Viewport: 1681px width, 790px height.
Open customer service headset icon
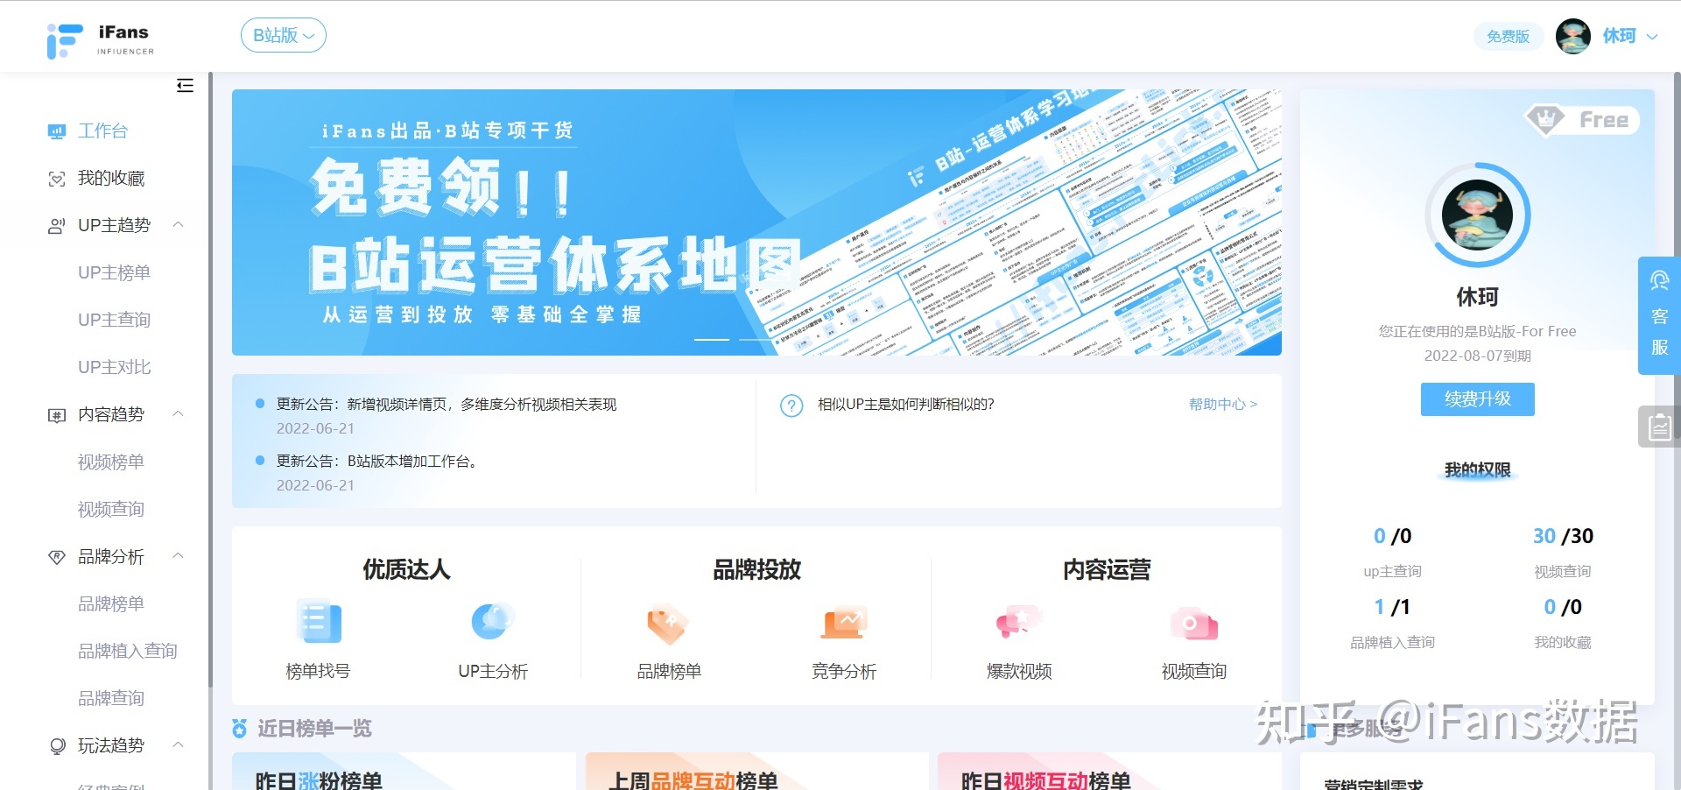pos(1659,281)
